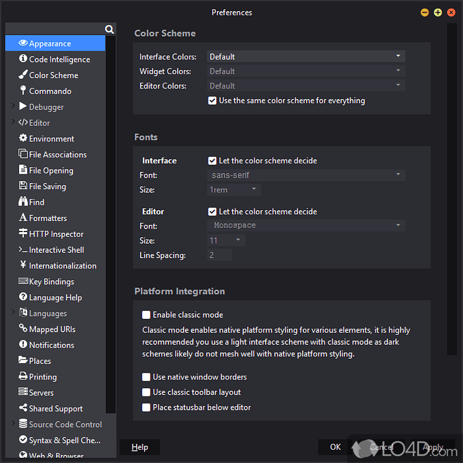Viewport: 463px width, 463px height.
Task: Uncheck Use the same color scheme for everything
Action: (x=212, y=100)
